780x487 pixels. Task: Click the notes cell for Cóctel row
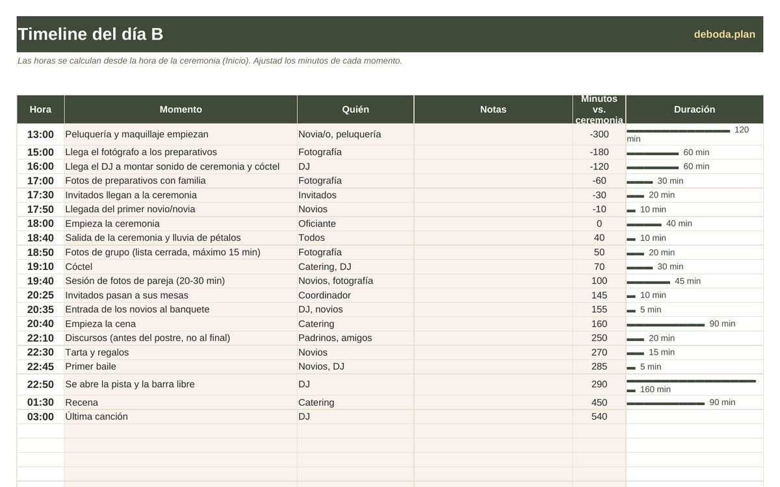click(x=493, y=266)
